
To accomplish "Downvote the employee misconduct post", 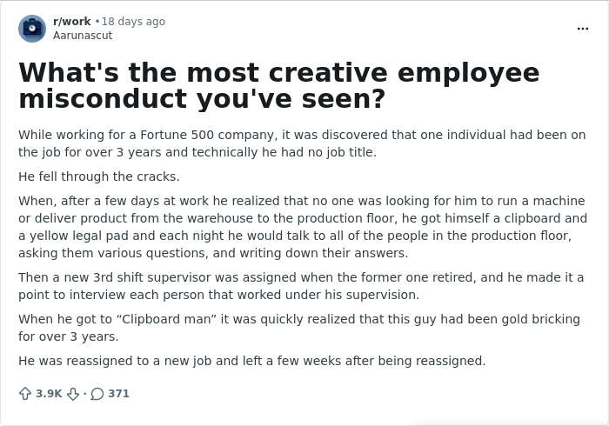I will [74, 394].
